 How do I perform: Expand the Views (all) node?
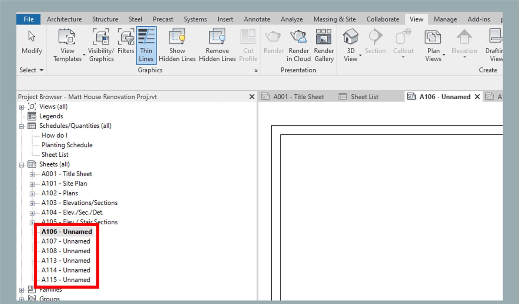pyautogui.click(x=22, y=107)
